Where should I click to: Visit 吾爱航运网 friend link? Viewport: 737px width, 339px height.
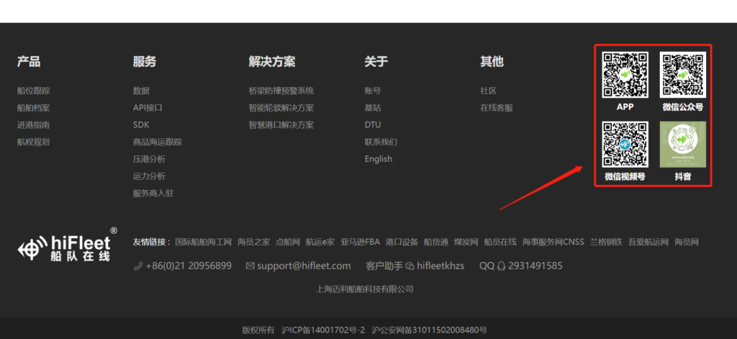point(648,242)
